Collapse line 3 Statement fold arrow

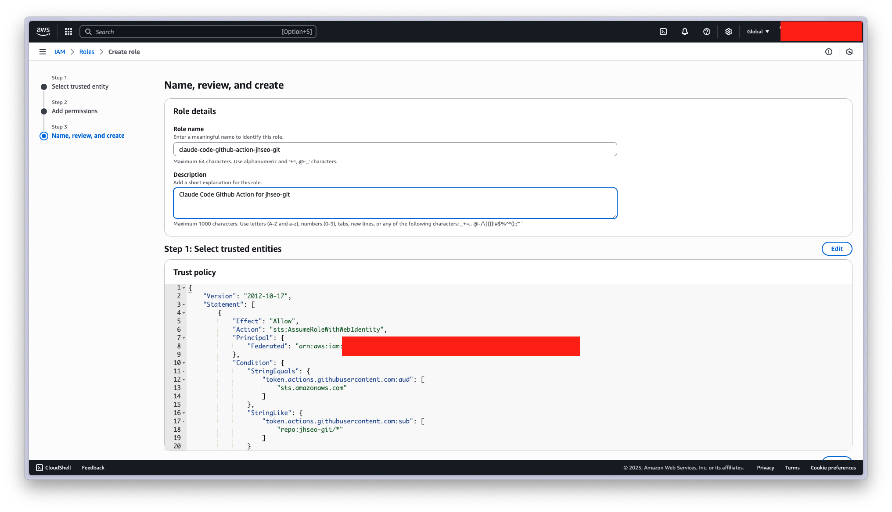(x=183, y=304)
